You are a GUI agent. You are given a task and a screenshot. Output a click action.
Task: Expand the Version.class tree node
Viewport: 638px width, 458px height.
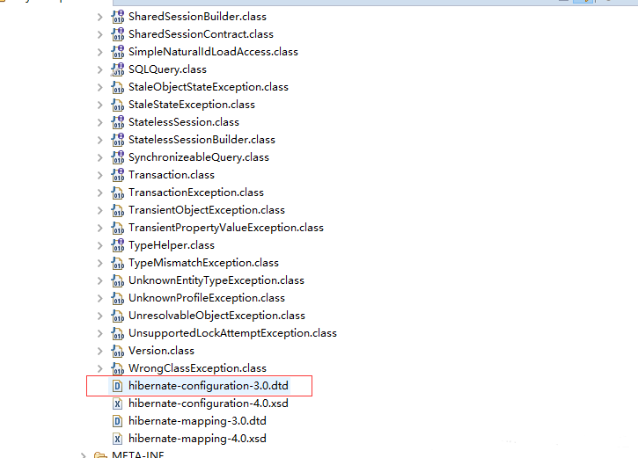click(99, 351)
